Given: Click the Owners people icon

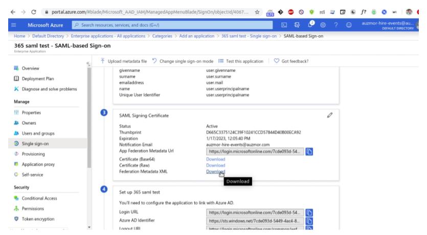Looking at the screenshot, I should [16, 123].
